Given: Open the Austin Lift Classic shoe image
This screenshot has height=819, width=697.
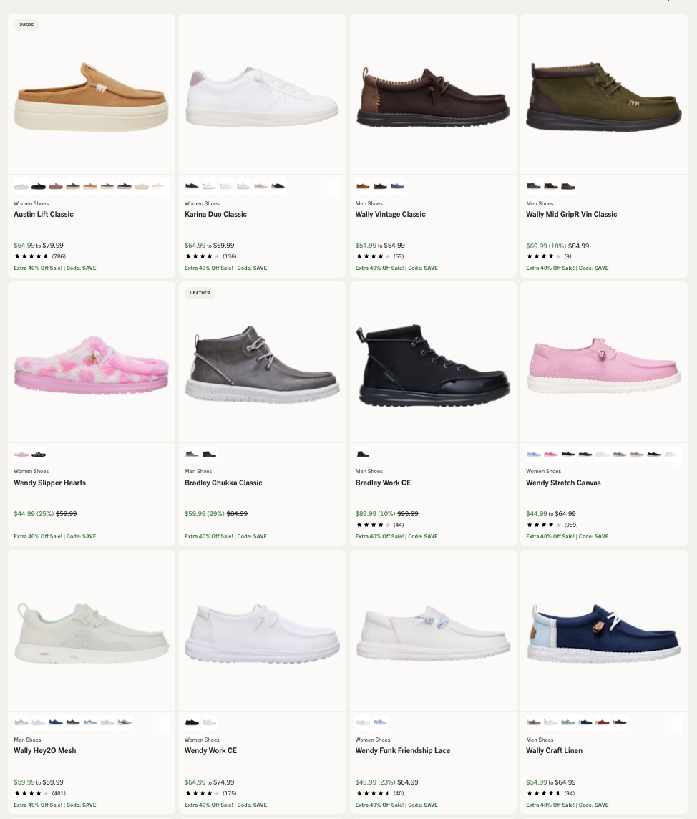Looking at the screenshot, I should click(x=92, y=97).
